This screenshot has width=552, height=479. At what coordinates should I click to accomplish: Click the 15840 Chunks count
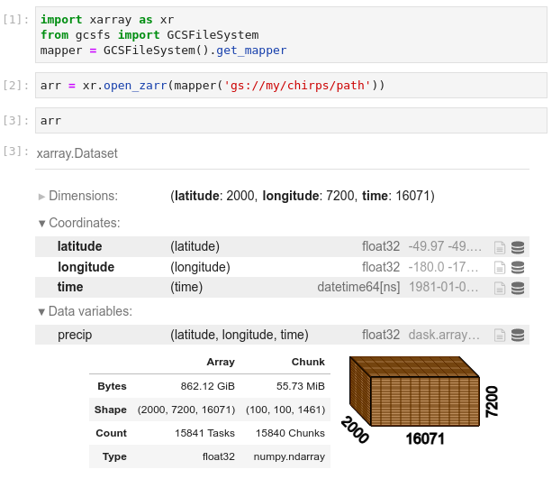click(290, 433)
